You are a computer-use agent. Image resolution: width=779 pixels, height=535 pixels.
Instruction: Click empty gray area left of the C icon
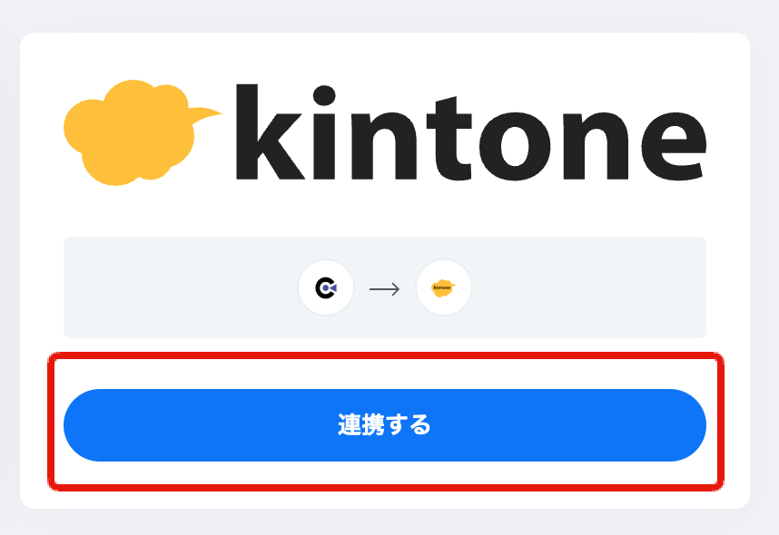point(179,287)
